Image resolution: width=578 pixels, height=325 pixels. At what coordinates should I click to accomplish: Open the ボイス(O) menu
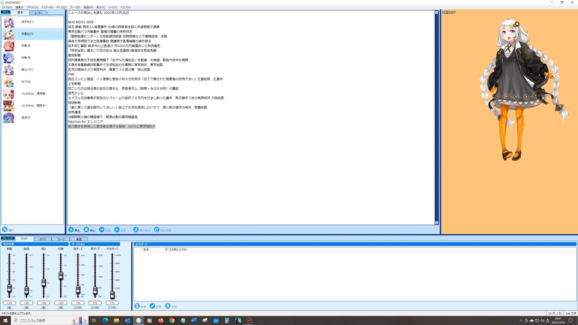point(61,7)
